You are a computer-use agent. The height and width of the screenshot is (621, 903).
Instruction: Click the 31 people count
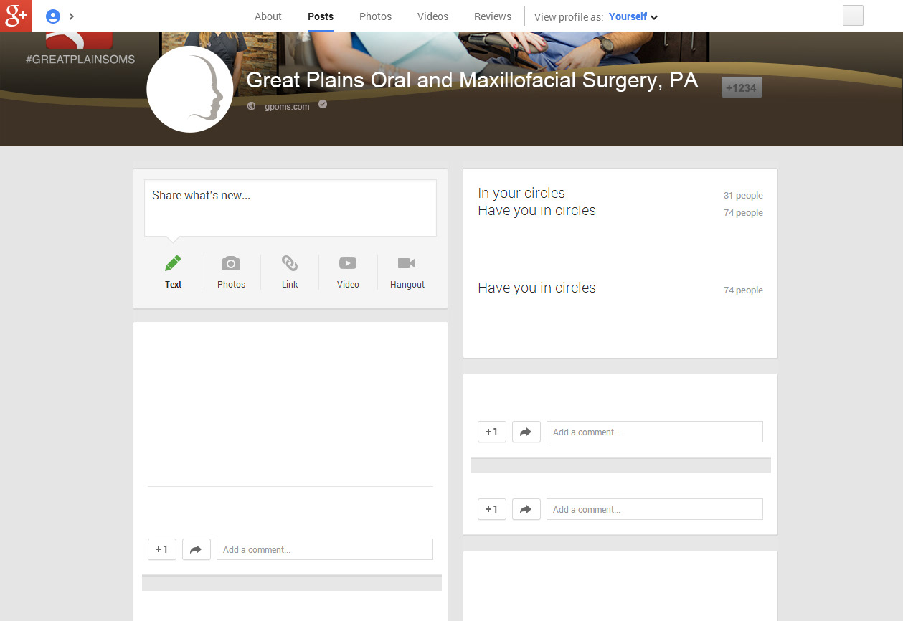[x=743, y=196]
